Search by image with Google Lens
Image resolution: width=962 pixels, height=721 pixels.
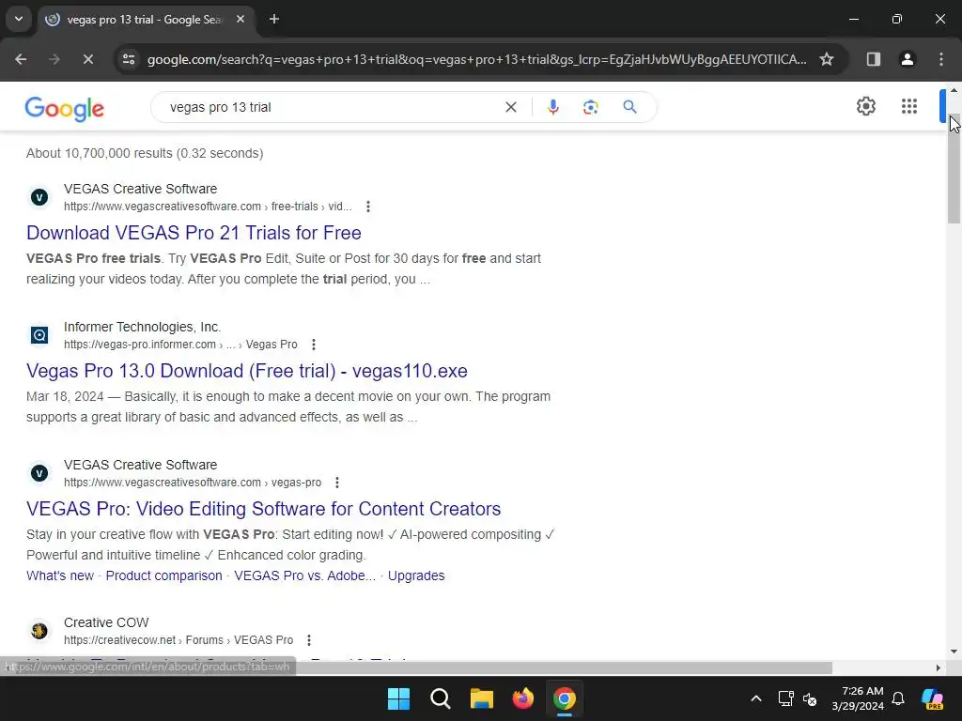coord(590,107)
